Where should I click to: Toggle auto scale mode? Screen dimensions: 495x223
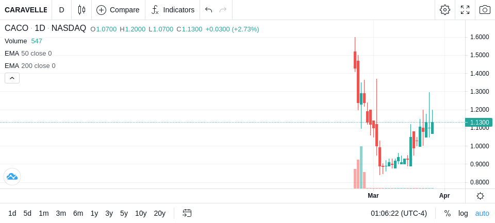pos(482,214)
